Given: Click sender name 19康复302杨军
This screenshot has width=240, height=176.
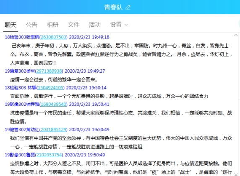Looking at the screenshot, I should tap(20, 71).
